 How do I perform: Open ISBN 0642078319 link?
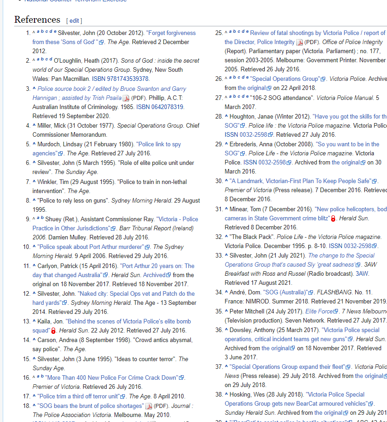point(159,107)
